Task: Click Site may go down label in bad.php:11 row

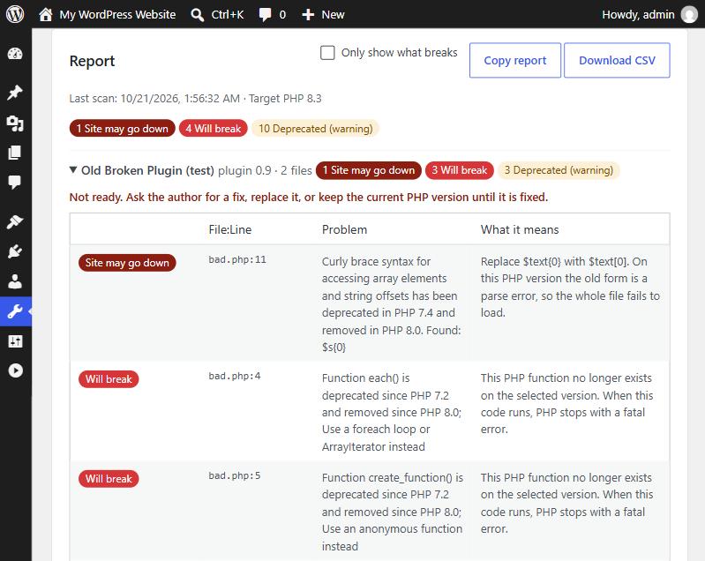Action: click(x=127, y=263)
